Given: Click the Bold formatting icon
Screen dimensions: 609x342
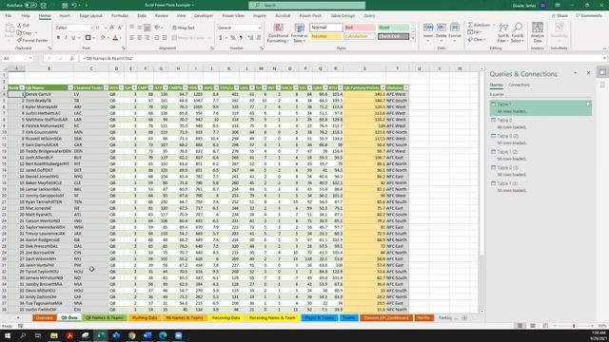Looking at the screenshot, I should pyautogui.click(x=58, y=38).
